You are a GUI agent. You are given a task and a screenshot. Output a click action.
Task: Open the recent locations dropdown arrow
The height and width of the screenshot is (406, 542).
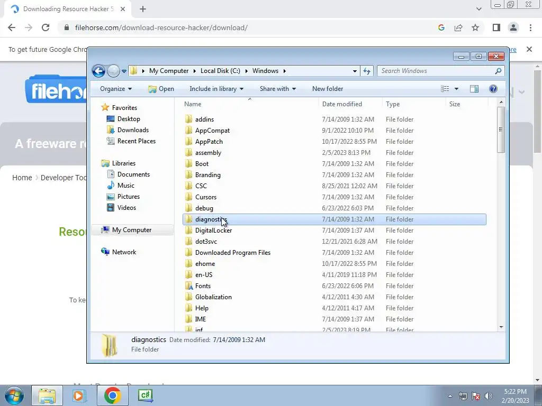coord(124,71)
